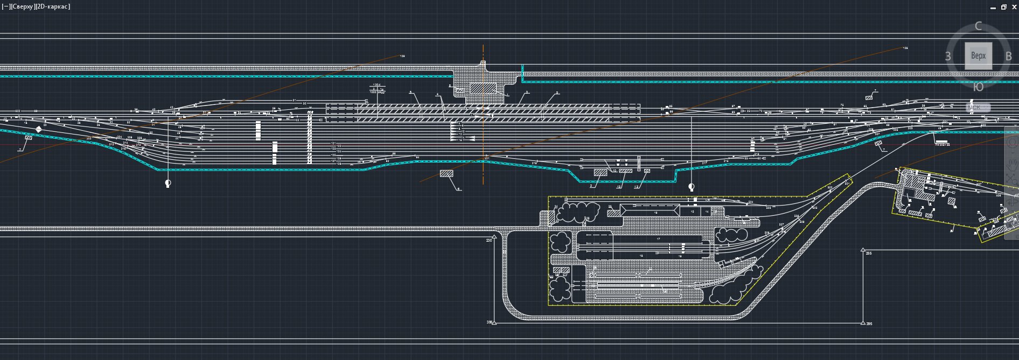Viewport: 1019px width, 360px height.
Task: Click the З west compass letter on ViewCube
Action: pyautogui.click(x=948, y=56)
